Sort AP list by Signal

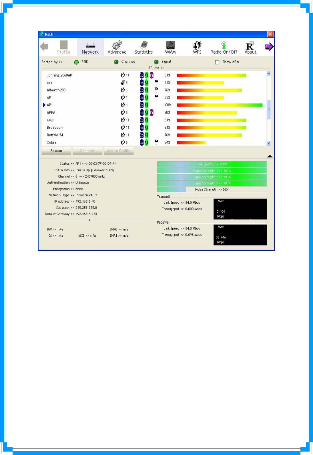pos(156,62)
